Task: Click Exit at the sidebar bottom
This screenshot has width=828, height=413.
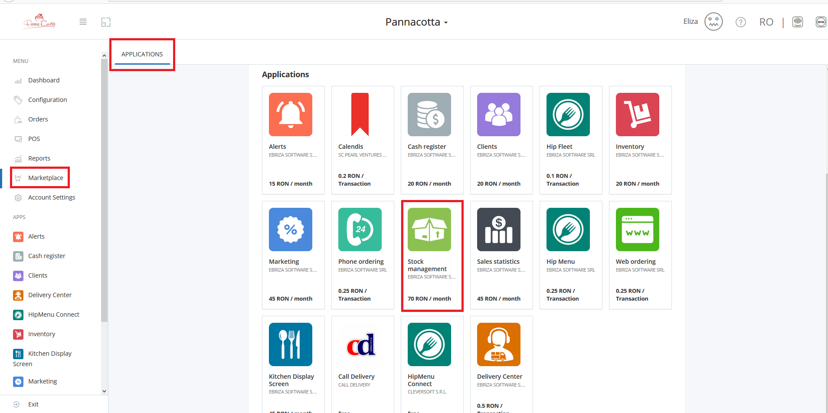Action: click(33, 404)
